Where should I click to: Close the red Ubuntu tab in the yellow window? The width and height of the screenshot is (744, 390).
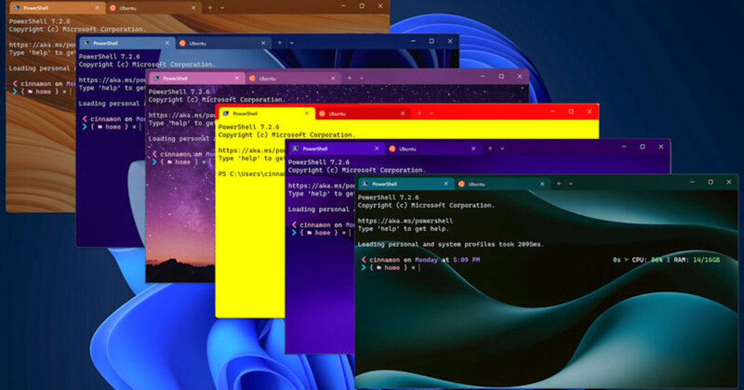click(x=402, y=113)
